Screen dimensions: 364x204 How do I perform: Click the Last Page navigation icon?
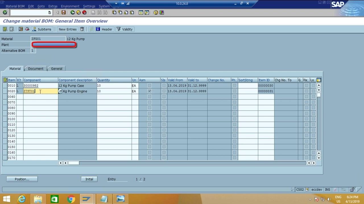tap(132, 12)
